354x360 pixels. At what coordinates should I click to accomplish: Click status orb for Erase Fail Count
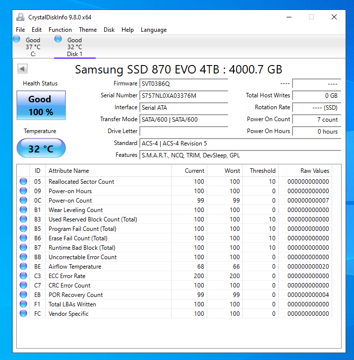click(x=23, y=238)
